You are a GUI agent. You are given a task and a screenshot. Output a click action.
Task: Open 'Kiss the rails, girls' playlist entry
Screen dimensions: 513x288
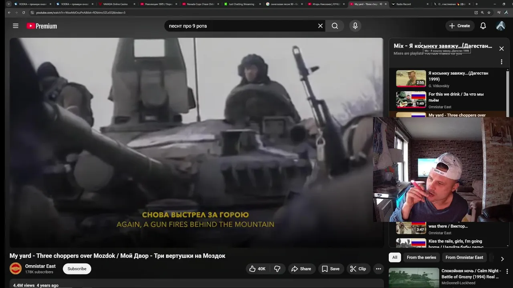point(447,244)
